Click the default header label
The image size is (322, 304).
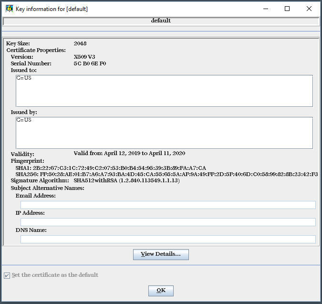(x=161, y=21)
